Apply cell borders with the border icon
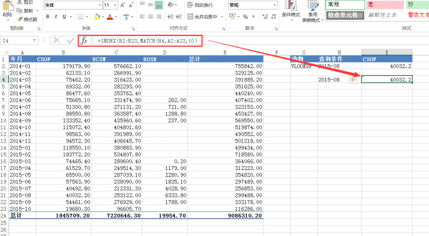 [x=81, y=17]
